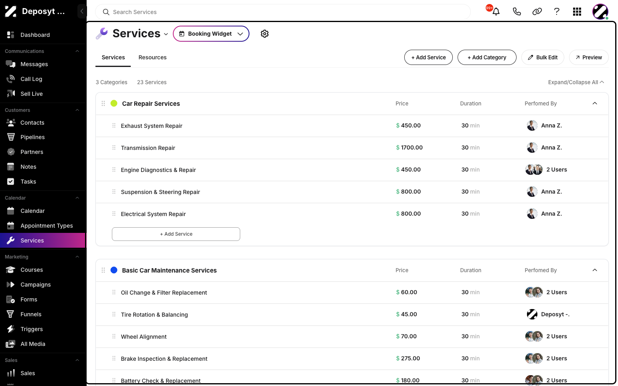
Task: Open the notifications bell
Action: [x=496, y=12]
